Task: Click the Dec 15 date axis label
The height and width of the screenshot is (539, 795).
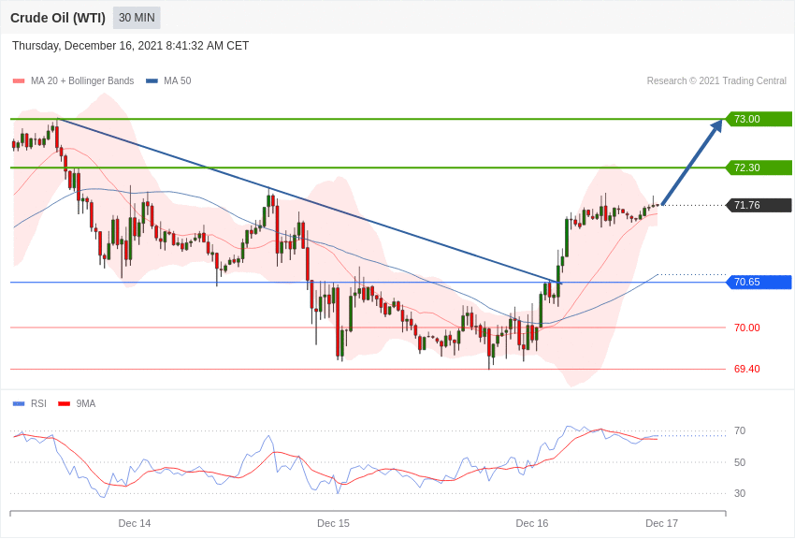Action: click(x=333, y=523)
